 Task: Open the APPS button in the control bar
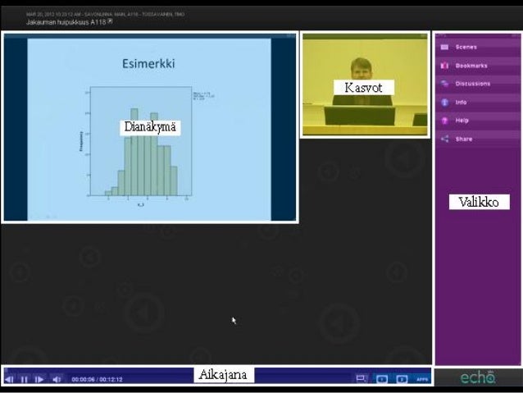tap(422, 379)
